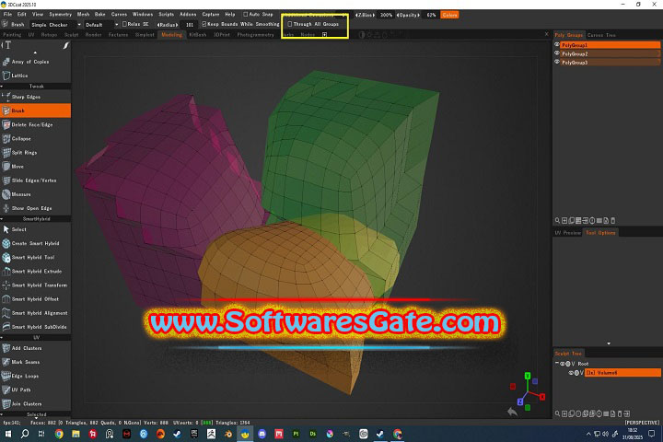This screenshot has height=442, width=663.
Task: Uncheck Keep Bounds While Smoothing
Action: click(204, 24)
